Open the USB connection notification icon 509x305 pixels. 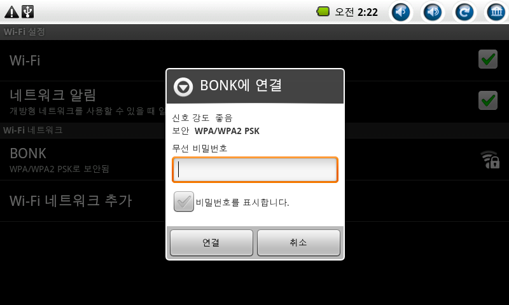27,11
